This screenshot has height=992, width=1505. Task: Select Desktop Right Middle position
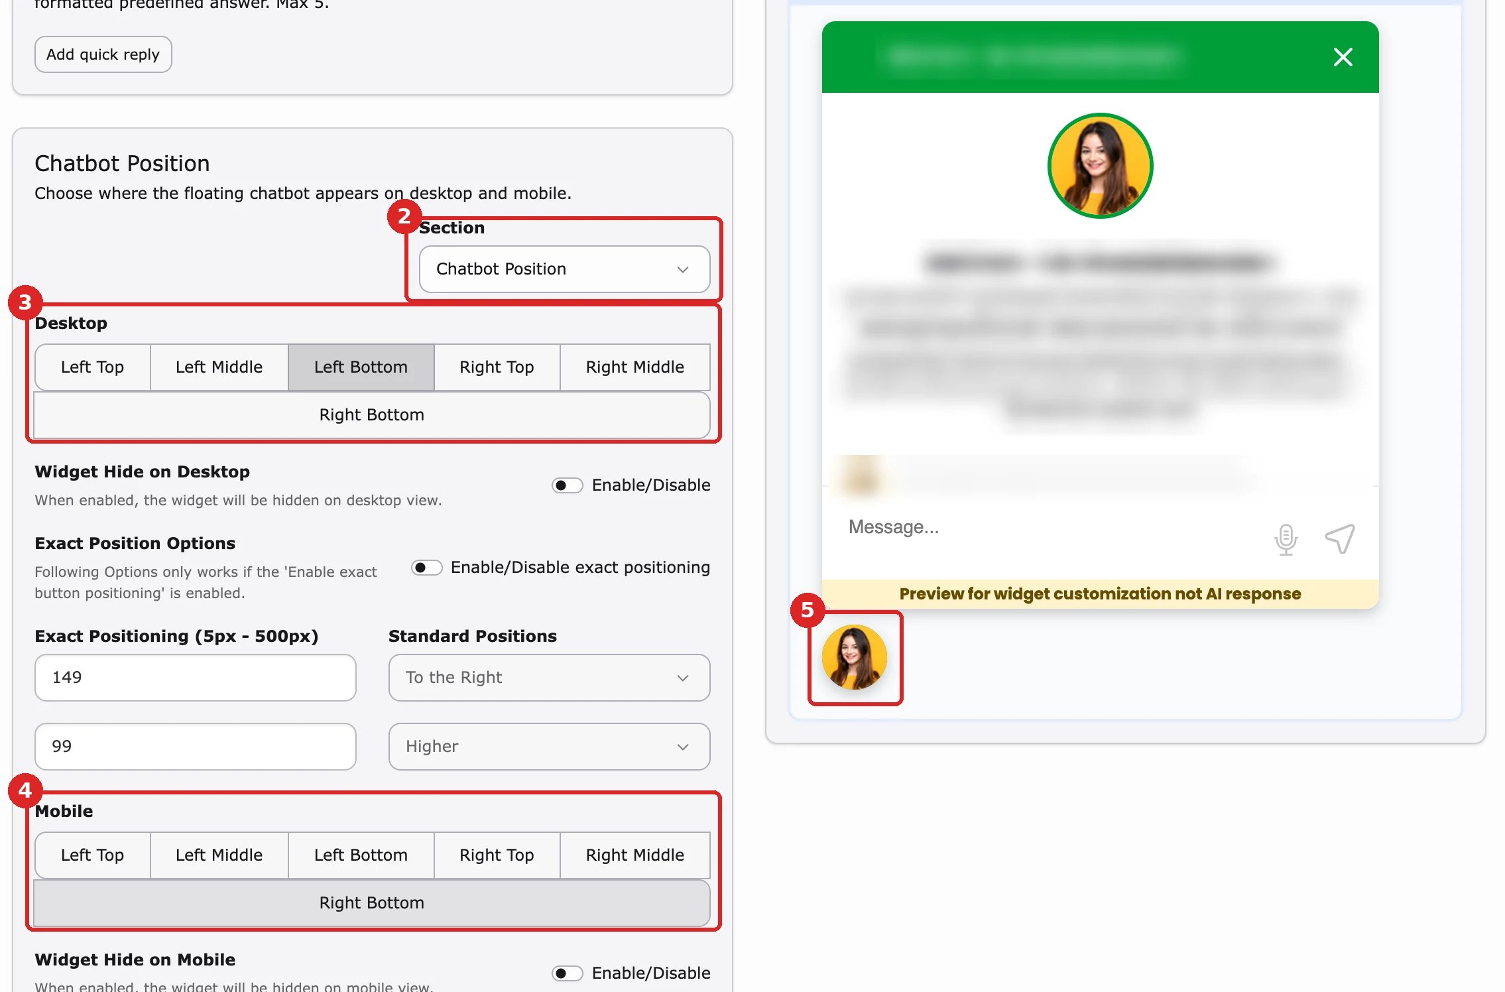tap(634, 367)
